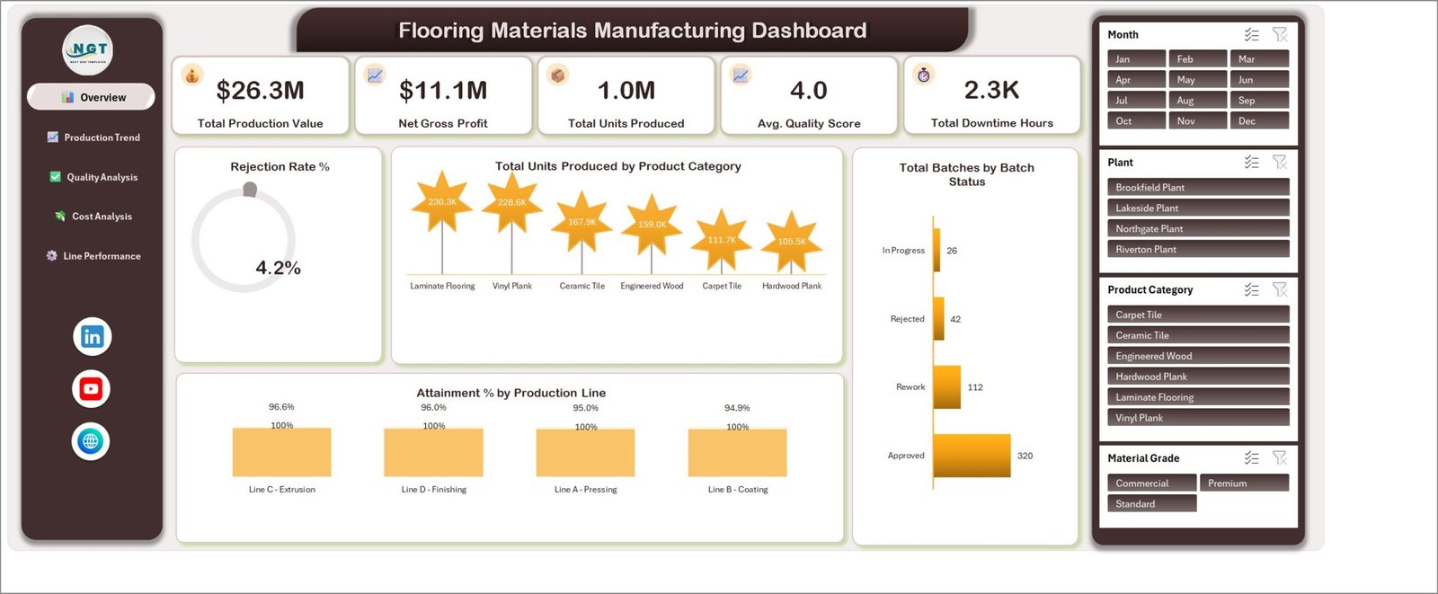Open the Production Trend page

point(93,137)
